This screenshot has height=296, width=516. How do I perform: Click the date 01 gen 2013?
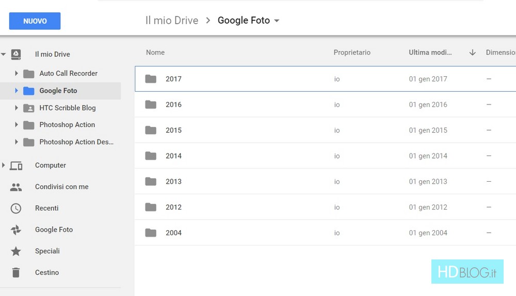click(428, 181)
